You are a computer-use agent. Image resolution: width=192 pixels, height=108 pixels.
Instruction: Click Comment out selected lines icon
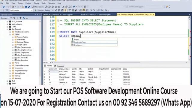click(x=91, y=10)
